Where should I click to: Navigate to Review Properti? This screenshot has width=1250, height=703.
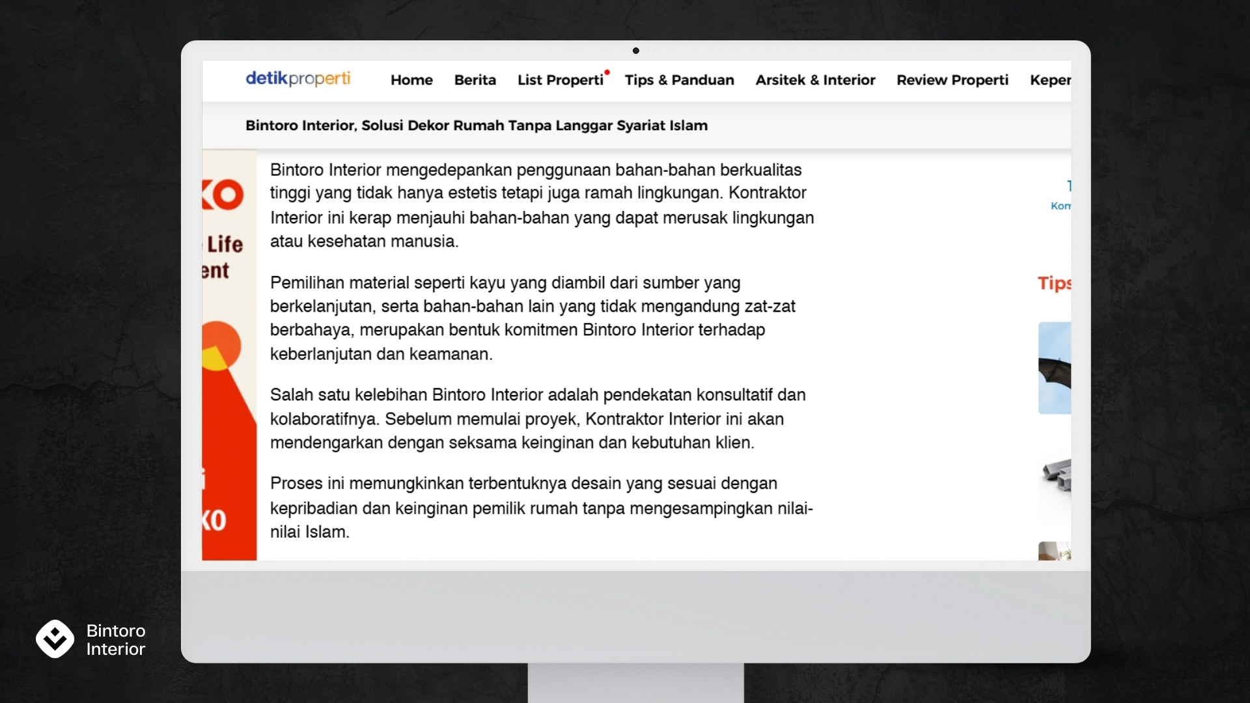coord(952,80)
